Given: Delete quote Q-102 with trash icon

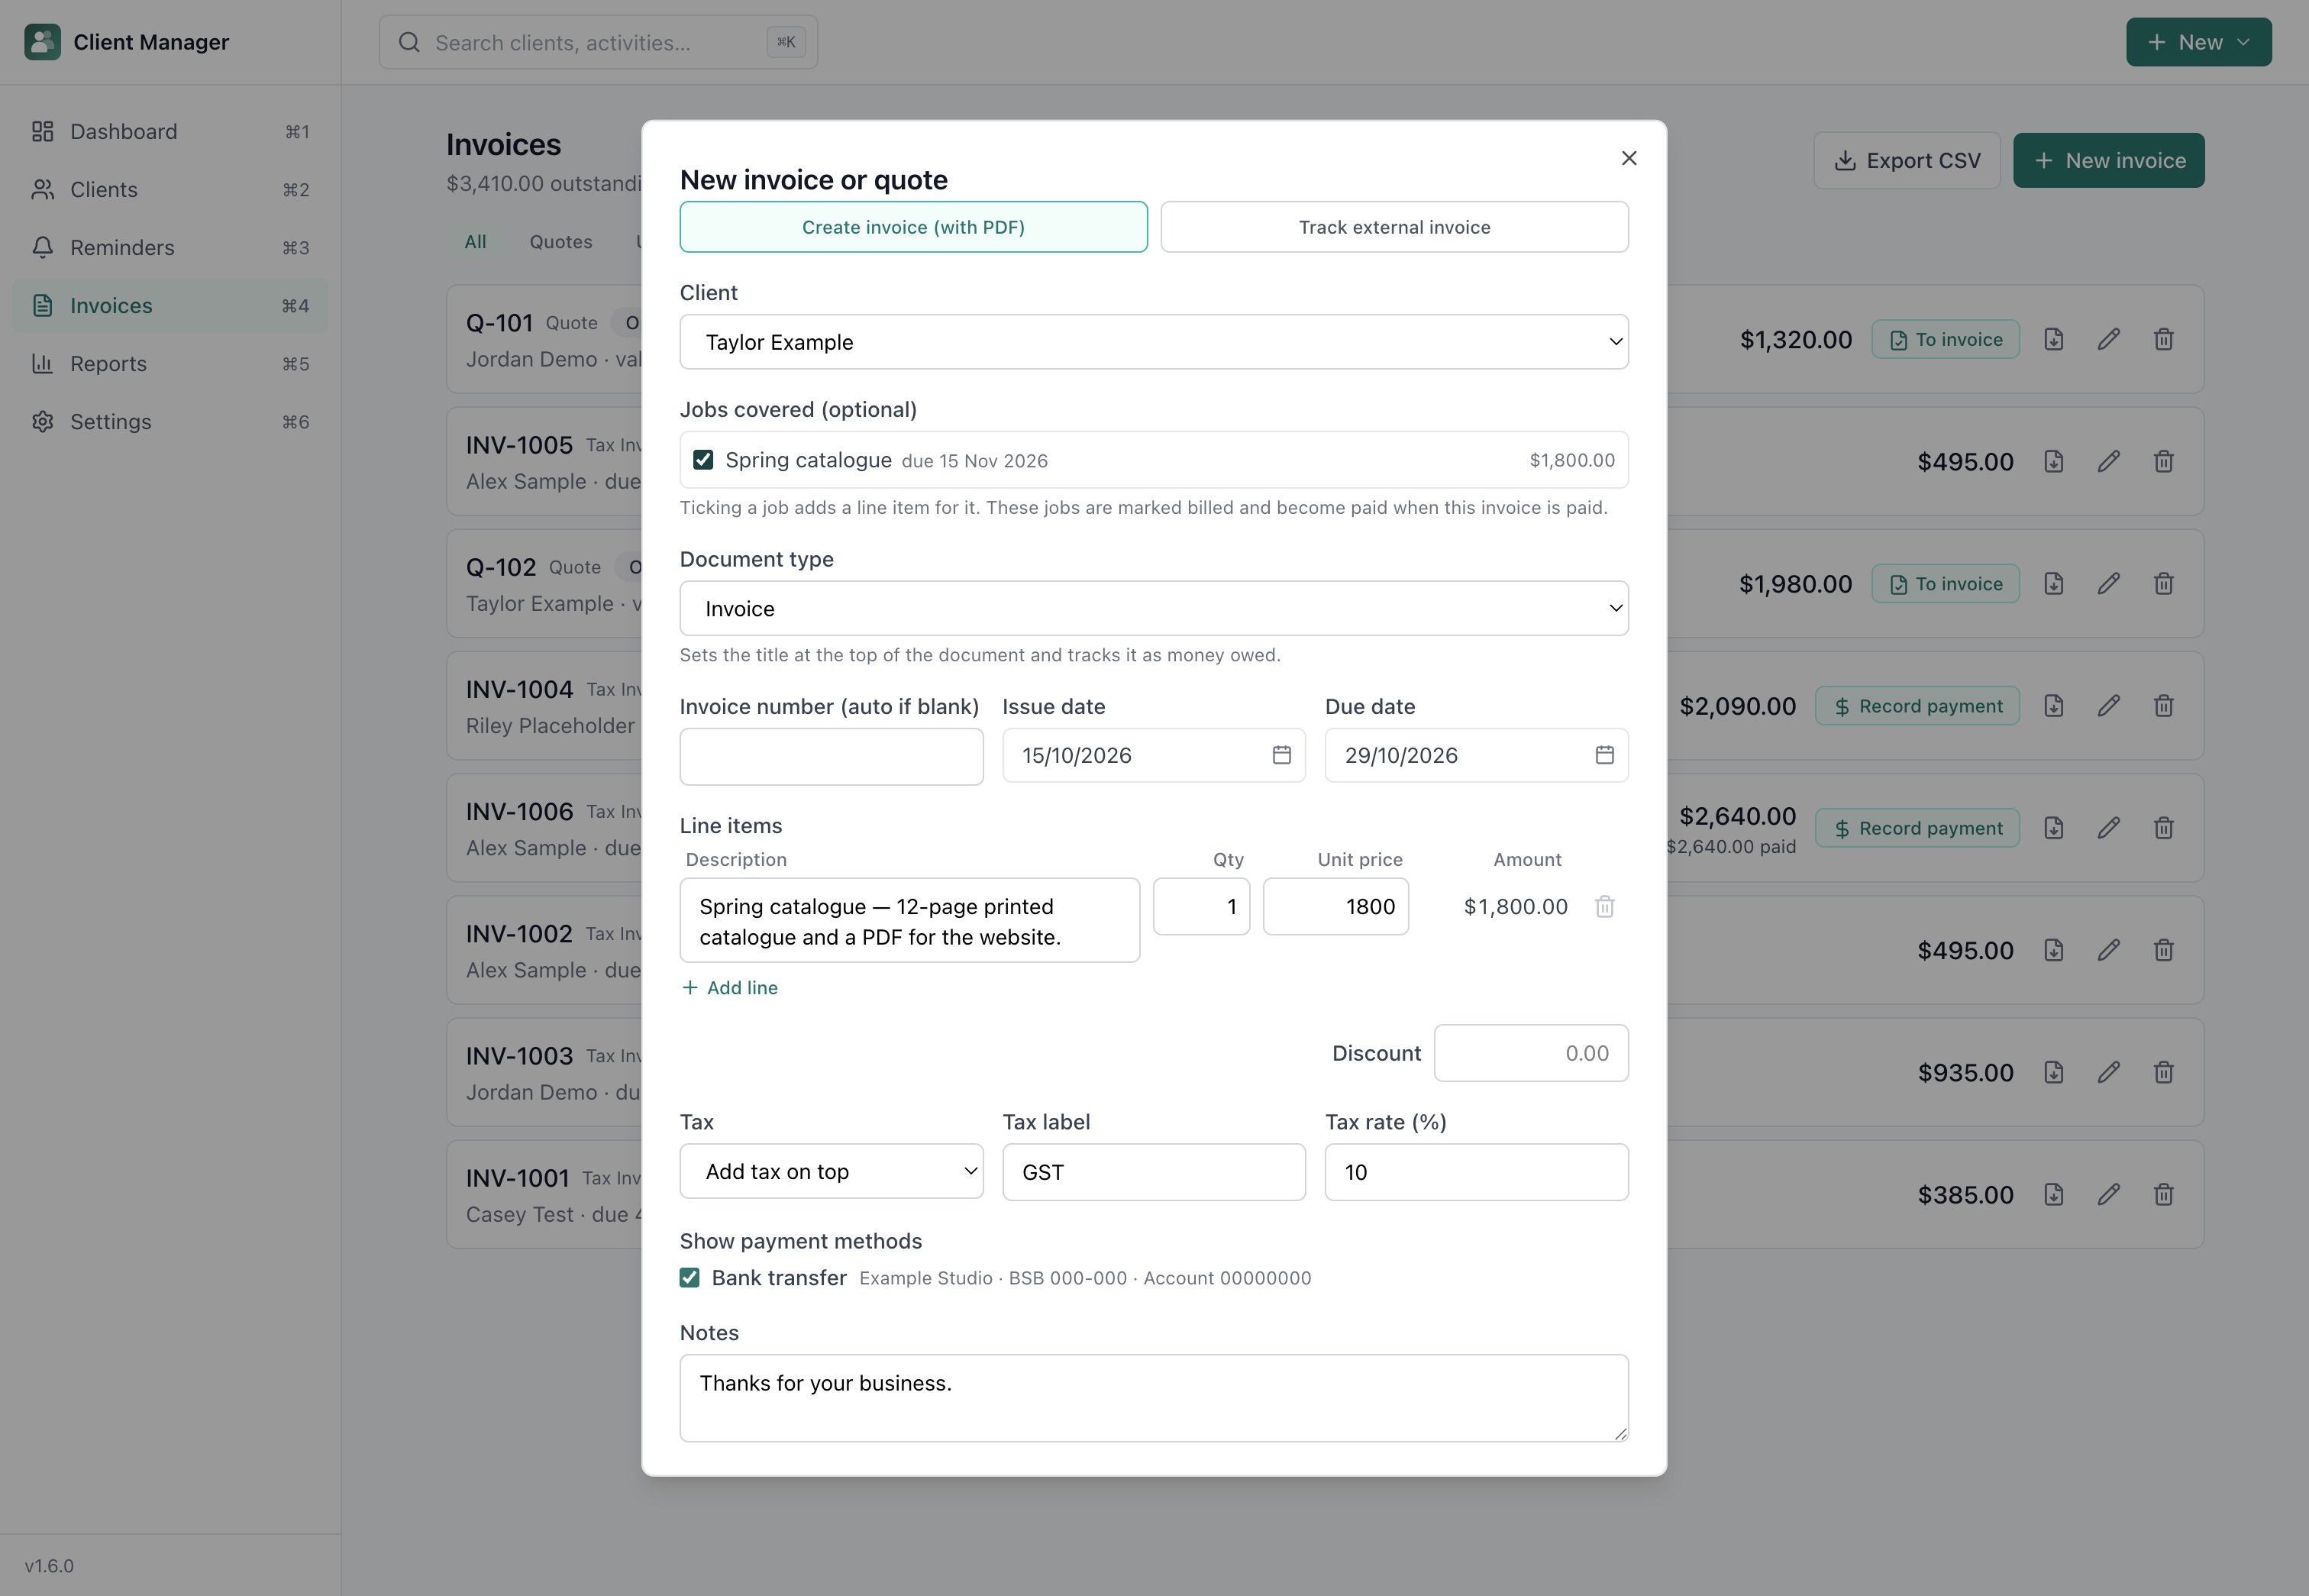Looking at the screenshot, I should tap(2163, 584).
